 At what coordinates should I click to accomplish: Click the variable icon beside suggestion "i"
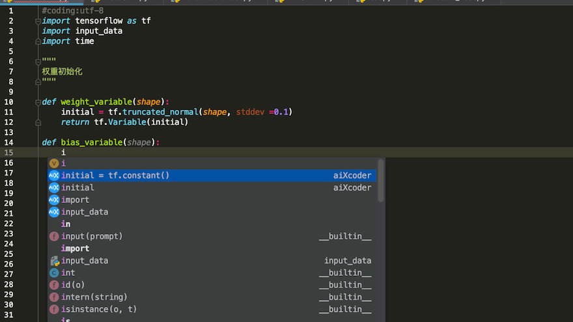coord(54,163)
